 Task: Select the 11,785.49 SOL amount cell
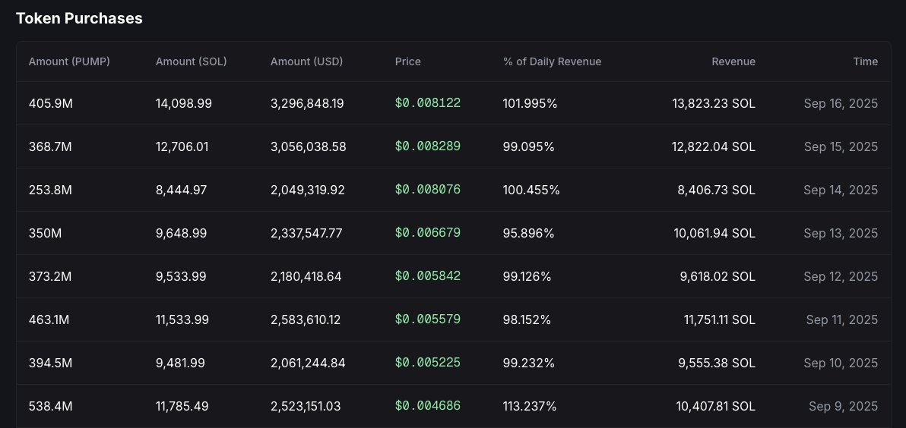pos(182,407)
